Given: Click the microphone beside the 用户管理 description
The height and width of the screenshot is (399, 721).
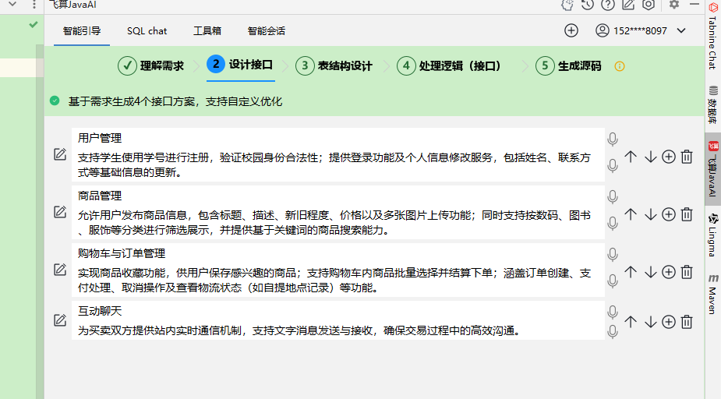Looking at the screenshot, I should (612, 165).
